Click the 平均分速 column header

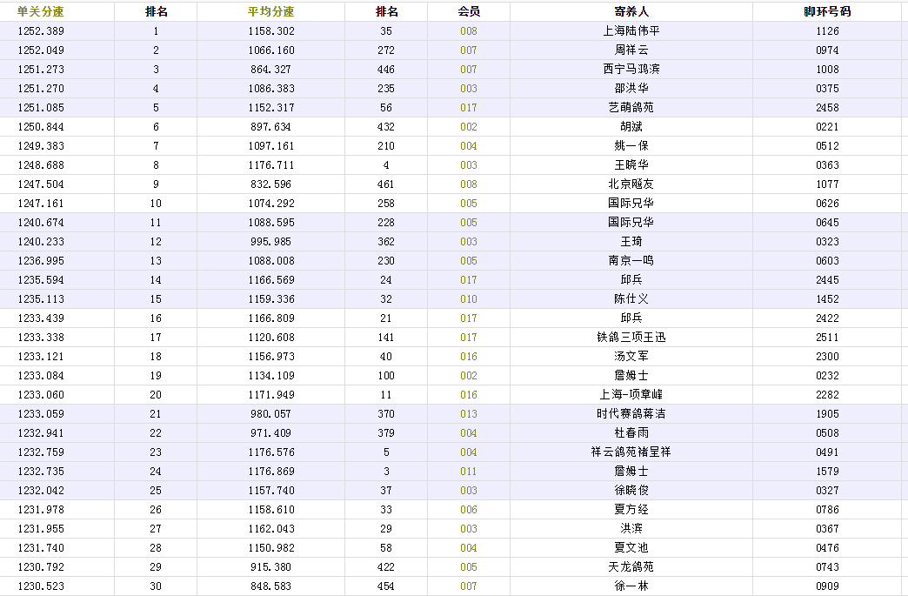tap(270, 12)
